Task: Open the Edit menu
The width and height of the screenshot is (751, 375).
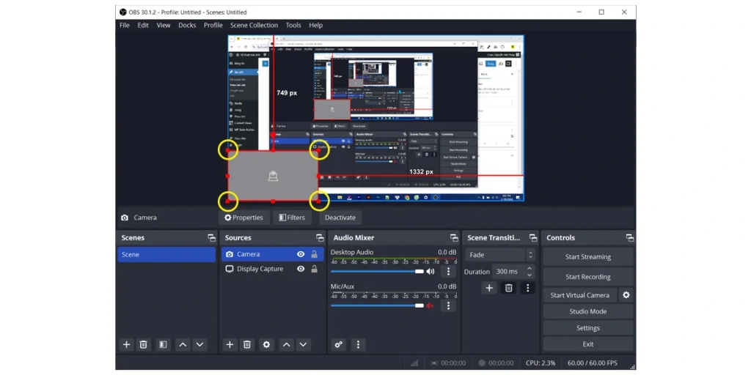Action: (x=143, y=26)
